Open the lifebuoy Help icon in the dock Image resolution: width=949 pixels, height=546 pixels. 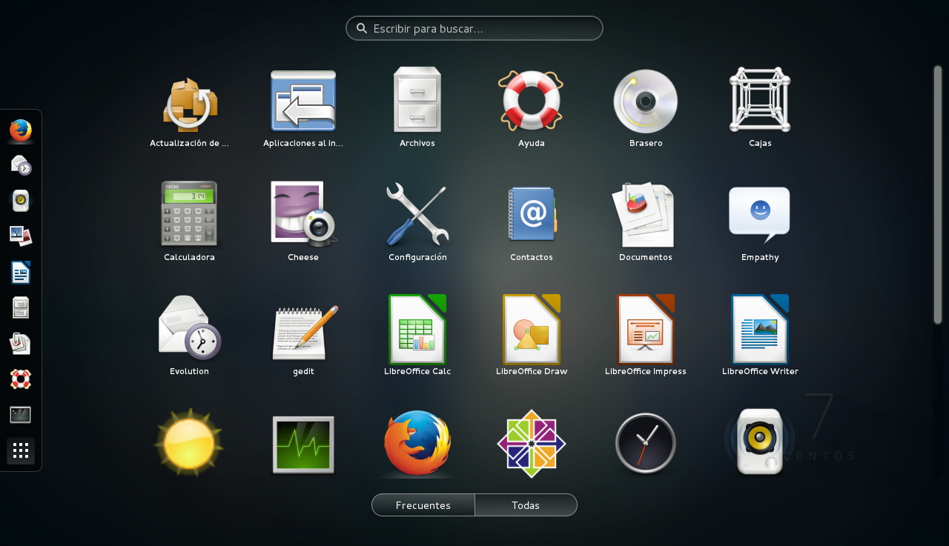click(21, 379)
